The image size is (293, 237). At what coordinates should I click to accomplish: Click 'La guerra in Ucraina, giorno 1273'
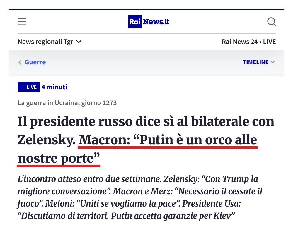pos(67,103)
